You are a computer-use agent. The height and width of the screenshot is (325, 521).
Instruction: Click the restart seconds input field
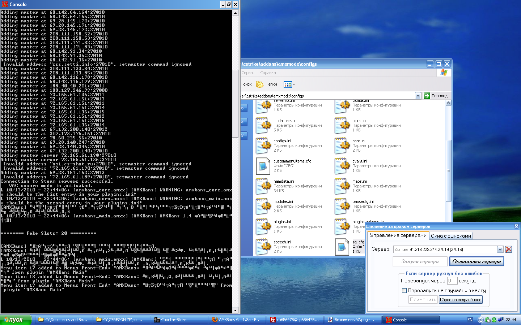(452, 281)
